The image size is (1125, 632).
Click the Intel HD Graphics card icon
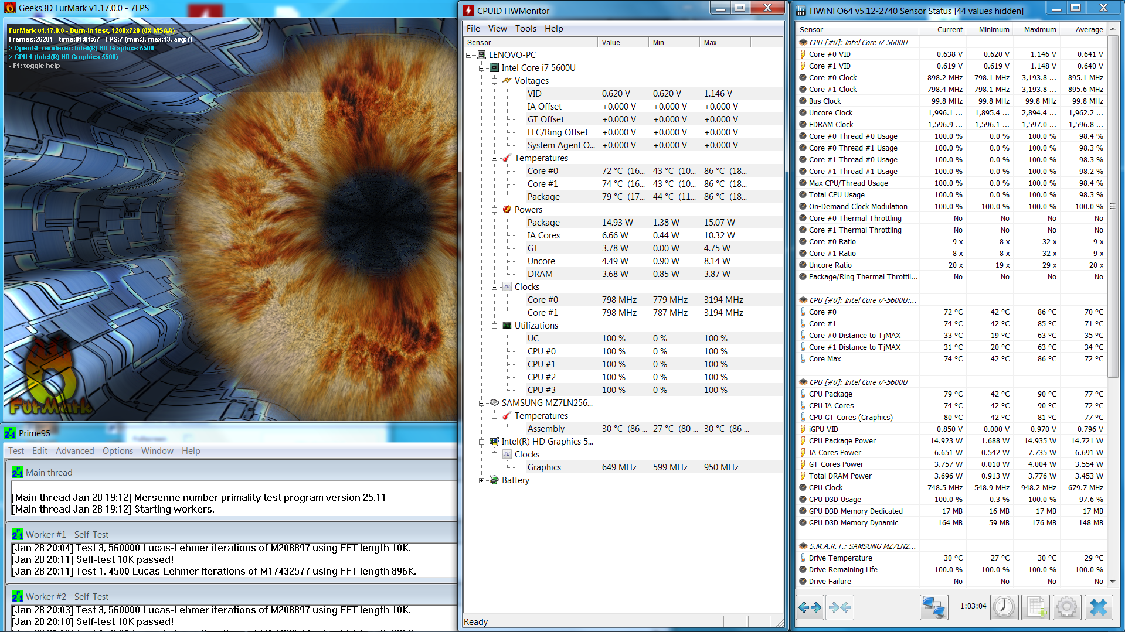point(495,442)
